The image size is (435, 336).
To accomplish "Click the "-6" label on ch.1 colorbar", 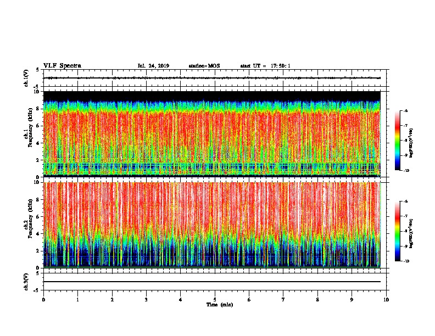I will click(x=405, y=111).
